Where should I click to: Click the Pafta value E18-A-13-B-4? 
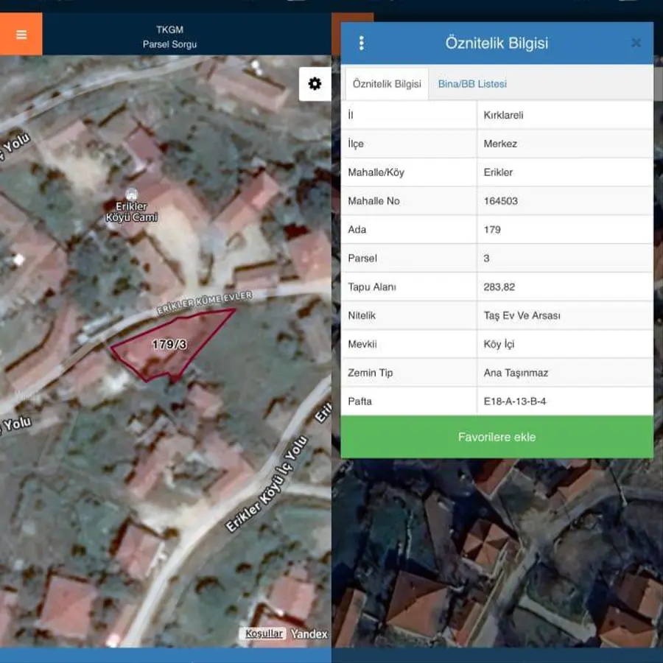pyautogui.click(x=515, y=401)
